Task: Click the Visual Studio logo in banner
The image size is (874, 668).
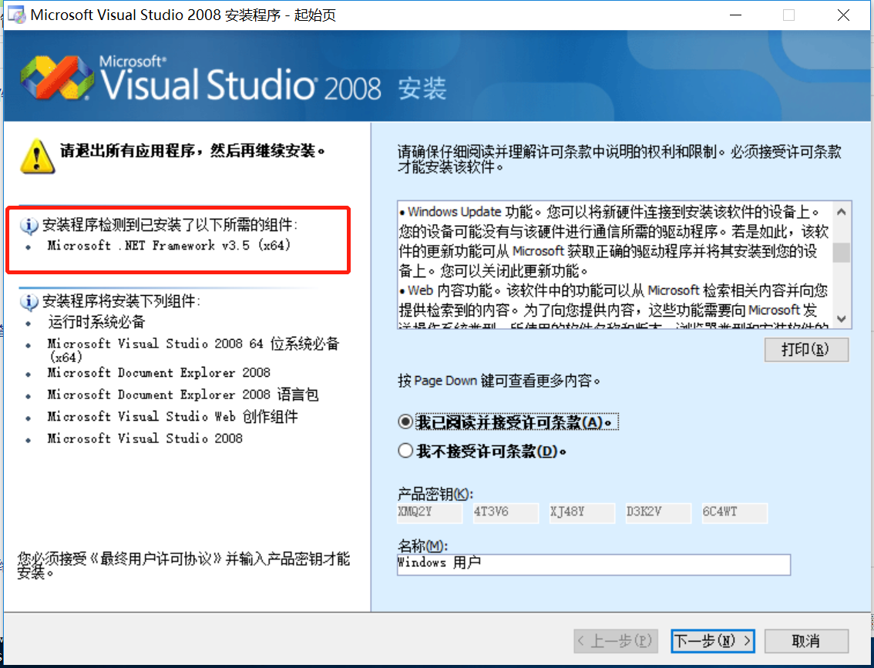Action: 57,78
